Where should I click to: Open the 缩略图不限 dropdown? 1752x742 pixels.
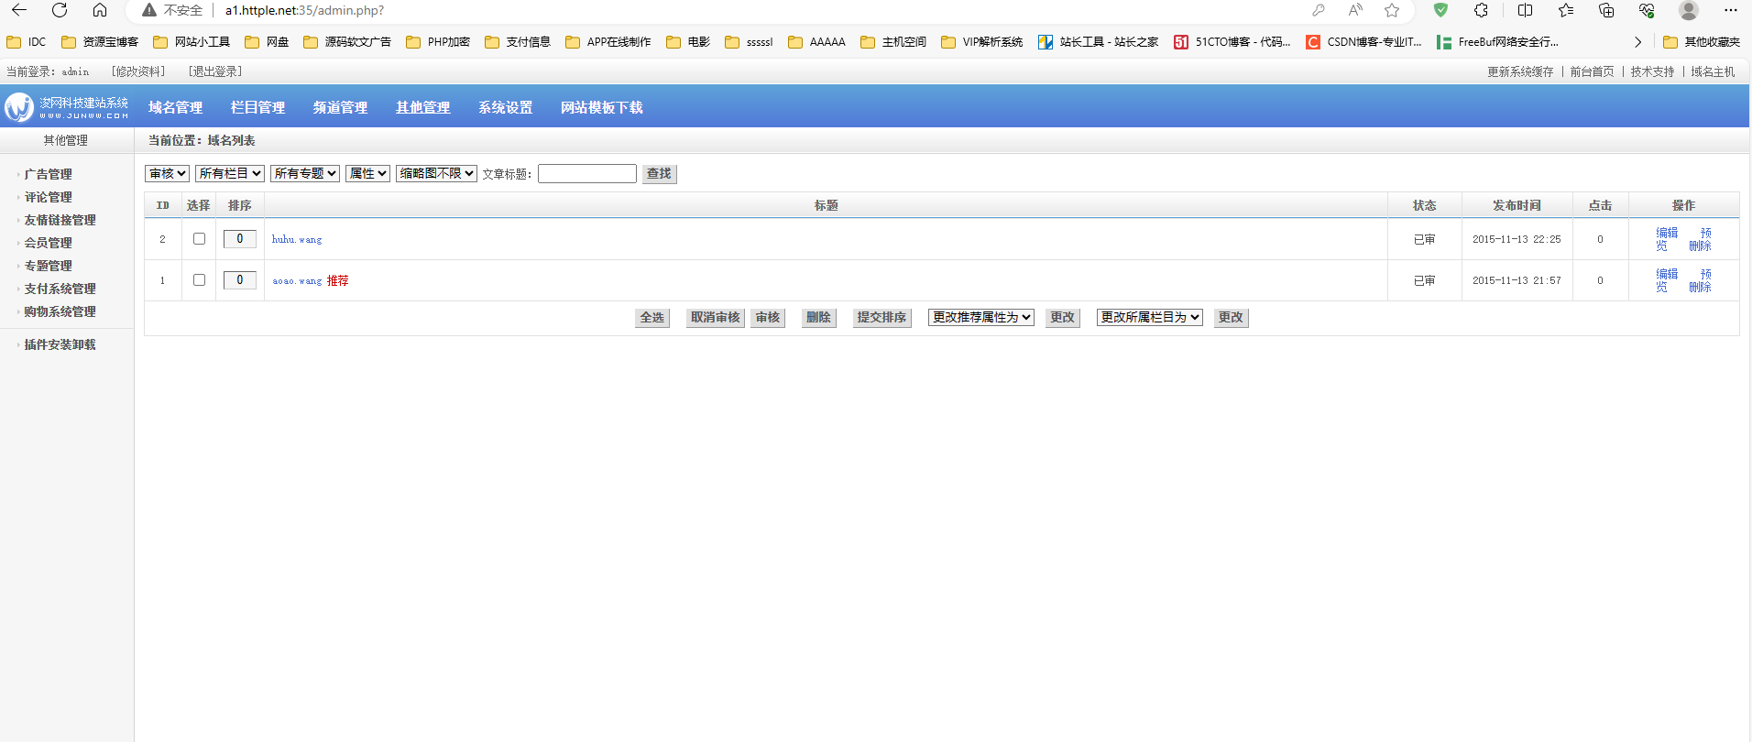436,173
